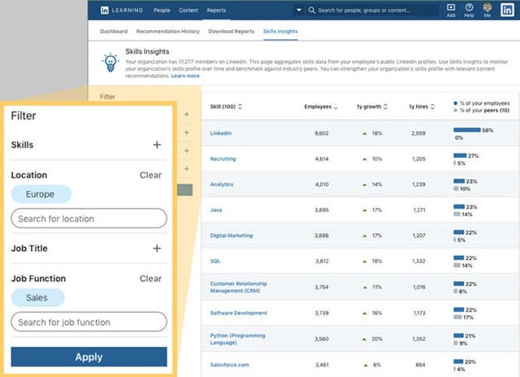This screenshot has height=377, width=520.
Task: Clear the Location filter
Action: click(x=150, y=175)
